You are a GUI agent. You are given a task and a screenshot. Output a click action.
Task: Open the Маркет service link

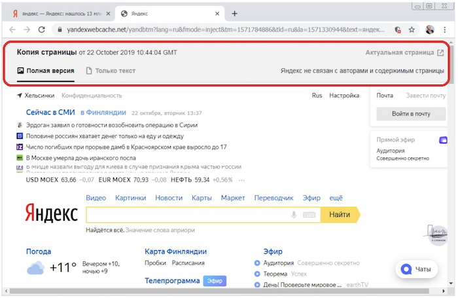click(233, 198)
